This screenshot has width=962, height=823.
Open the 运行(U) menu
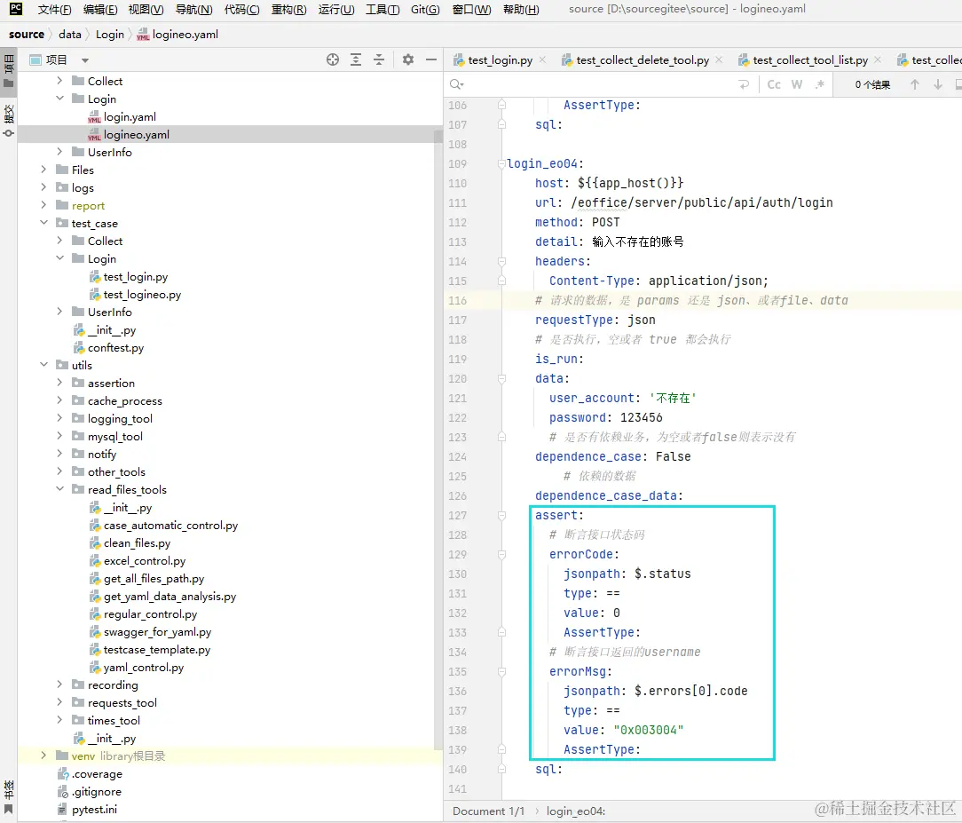click(x=336, y=9)
